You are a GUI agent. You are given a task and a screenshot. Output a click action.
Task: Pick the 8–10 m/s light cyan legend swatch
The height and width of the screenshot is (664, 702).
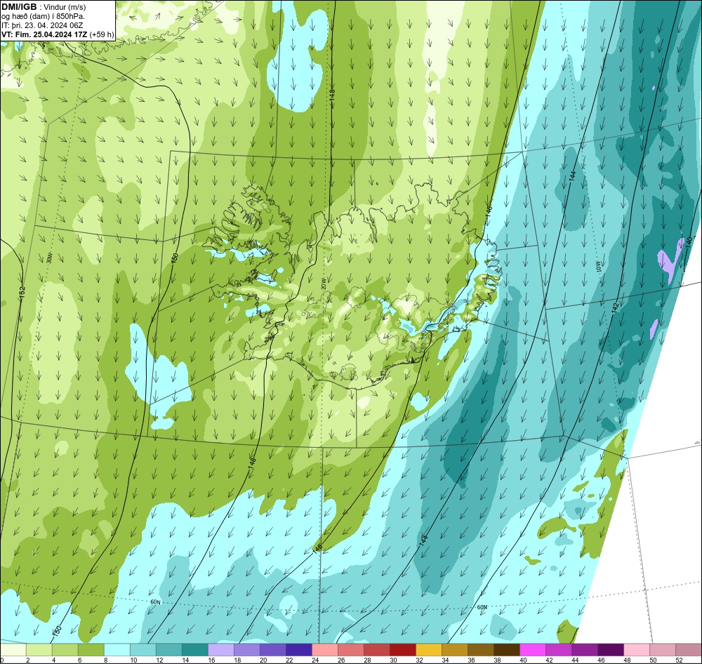pos(117,650)
